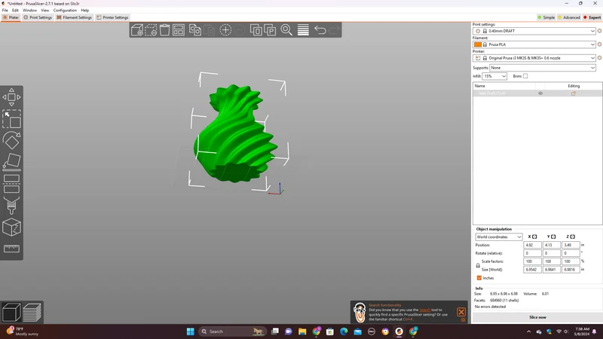603x339 pixels.
Task: Switch to the Plater tab
Action: [x=11, y=17]
